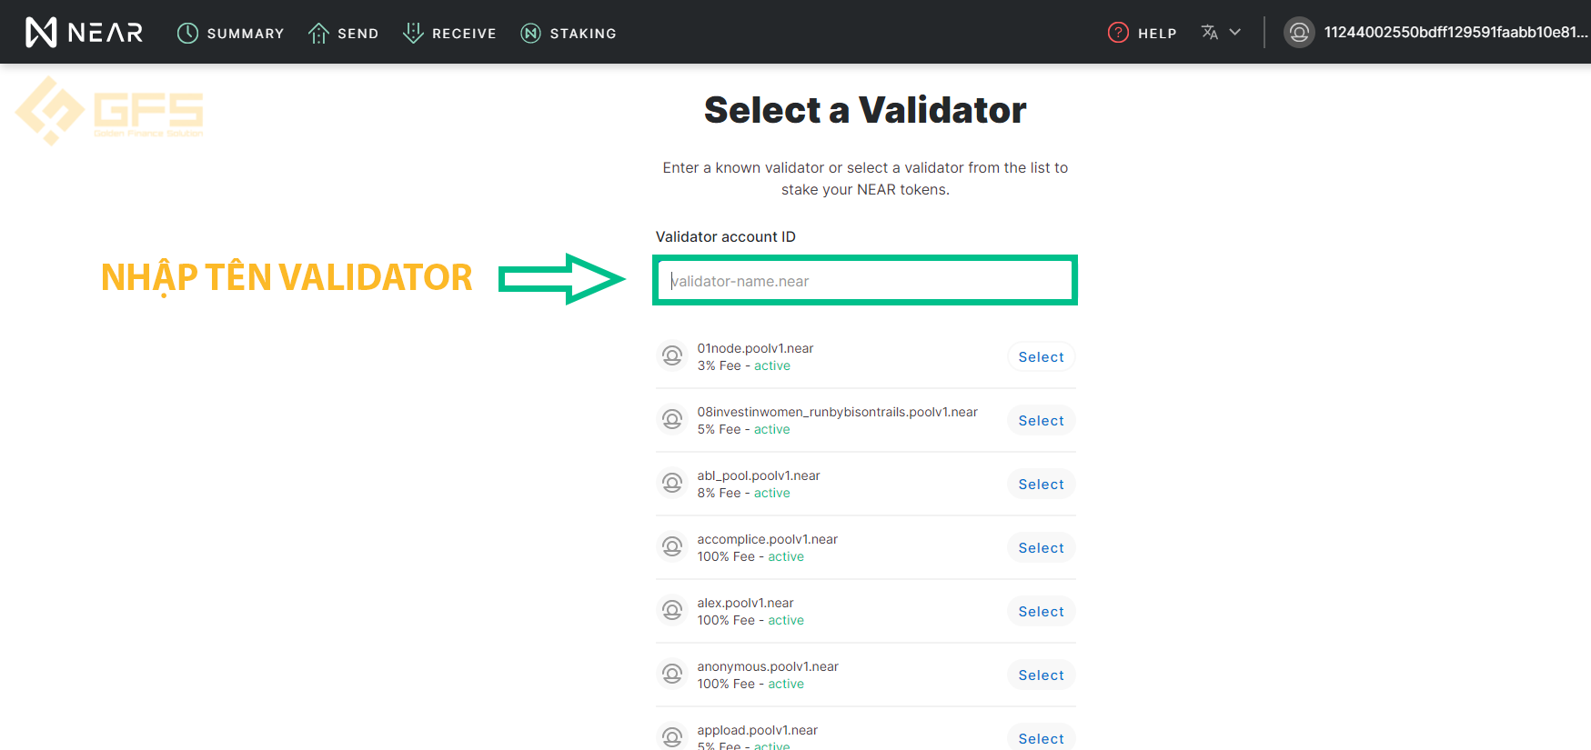Open the Help link
The height and width of the screenshot is (750, 1591).
coord(1143,33)
